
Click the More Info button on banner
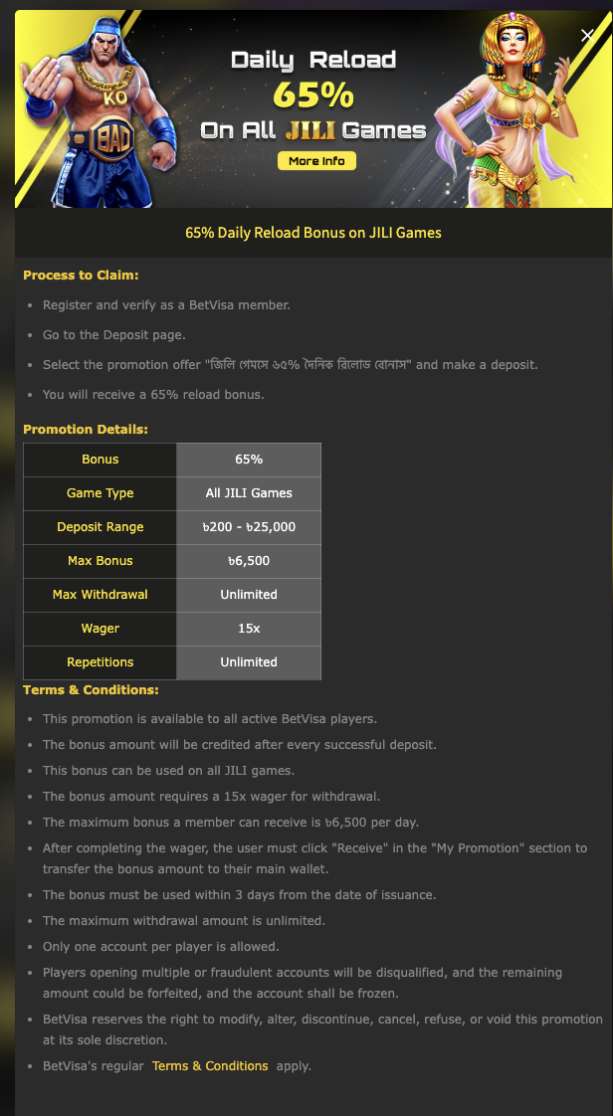[316, 161]
